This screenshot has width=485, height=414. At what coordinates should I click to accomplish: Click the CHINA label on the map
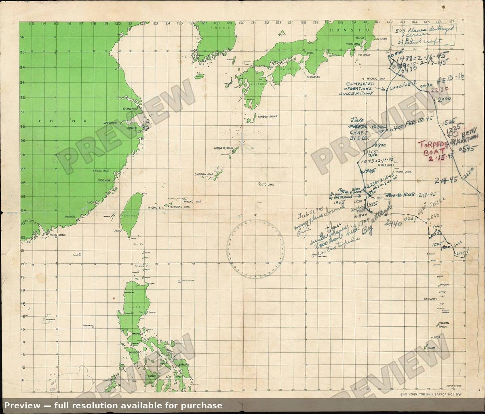tap(62, 121)
